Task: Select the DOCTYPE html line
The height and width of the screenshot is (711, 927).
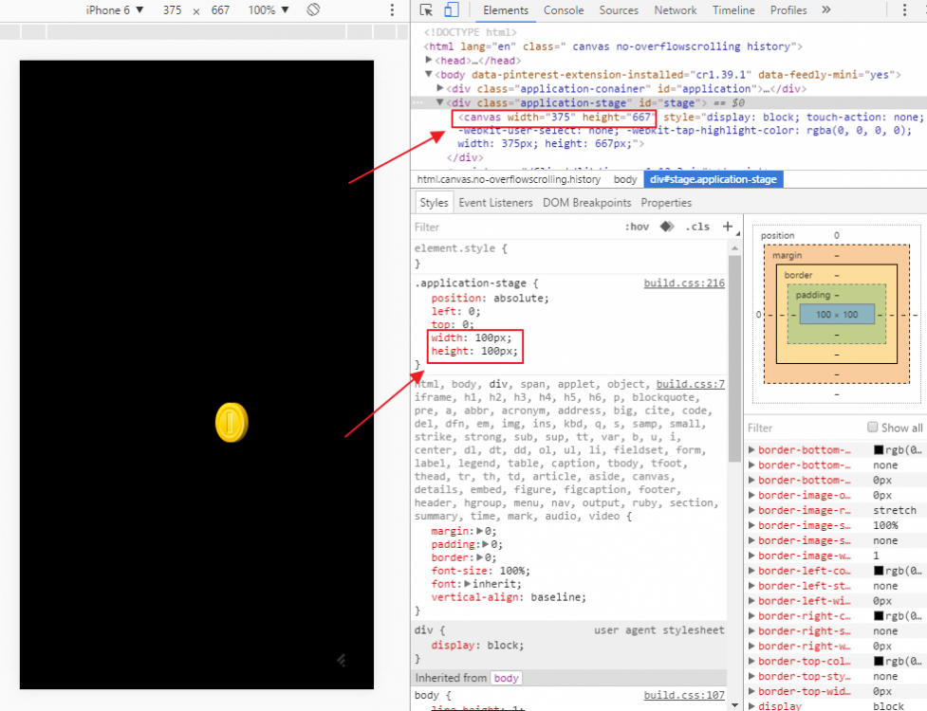Action: pos(470,32)
